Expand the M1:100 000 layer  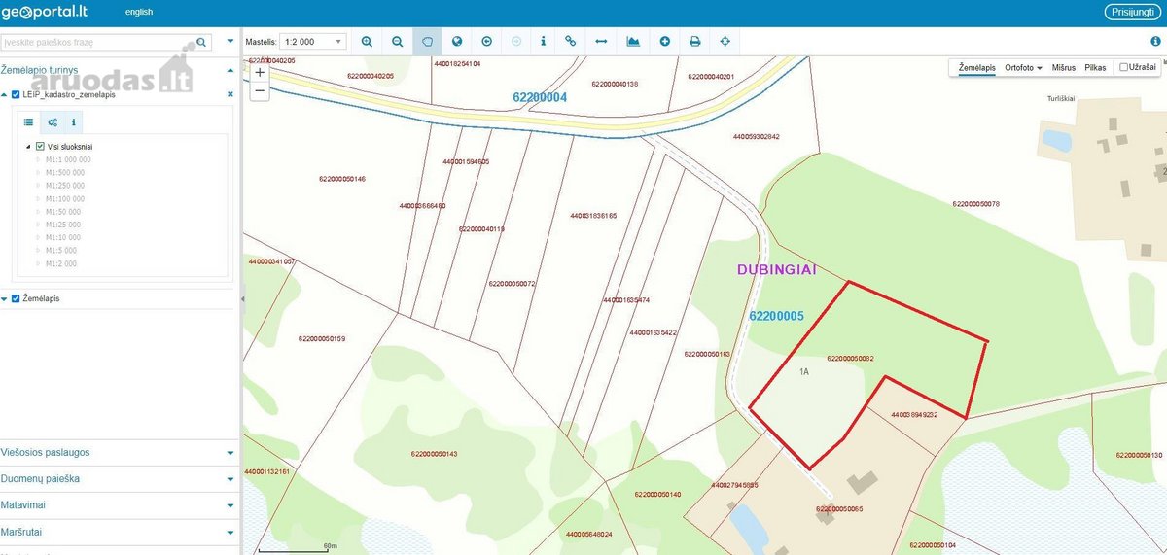pyautogui.click(x=40, y=198)
